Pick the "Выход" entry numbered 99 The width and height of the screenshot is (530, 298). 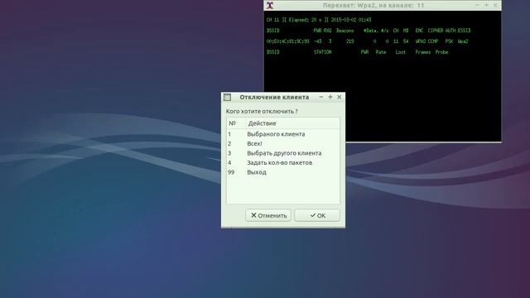click(x=283, y=172)
